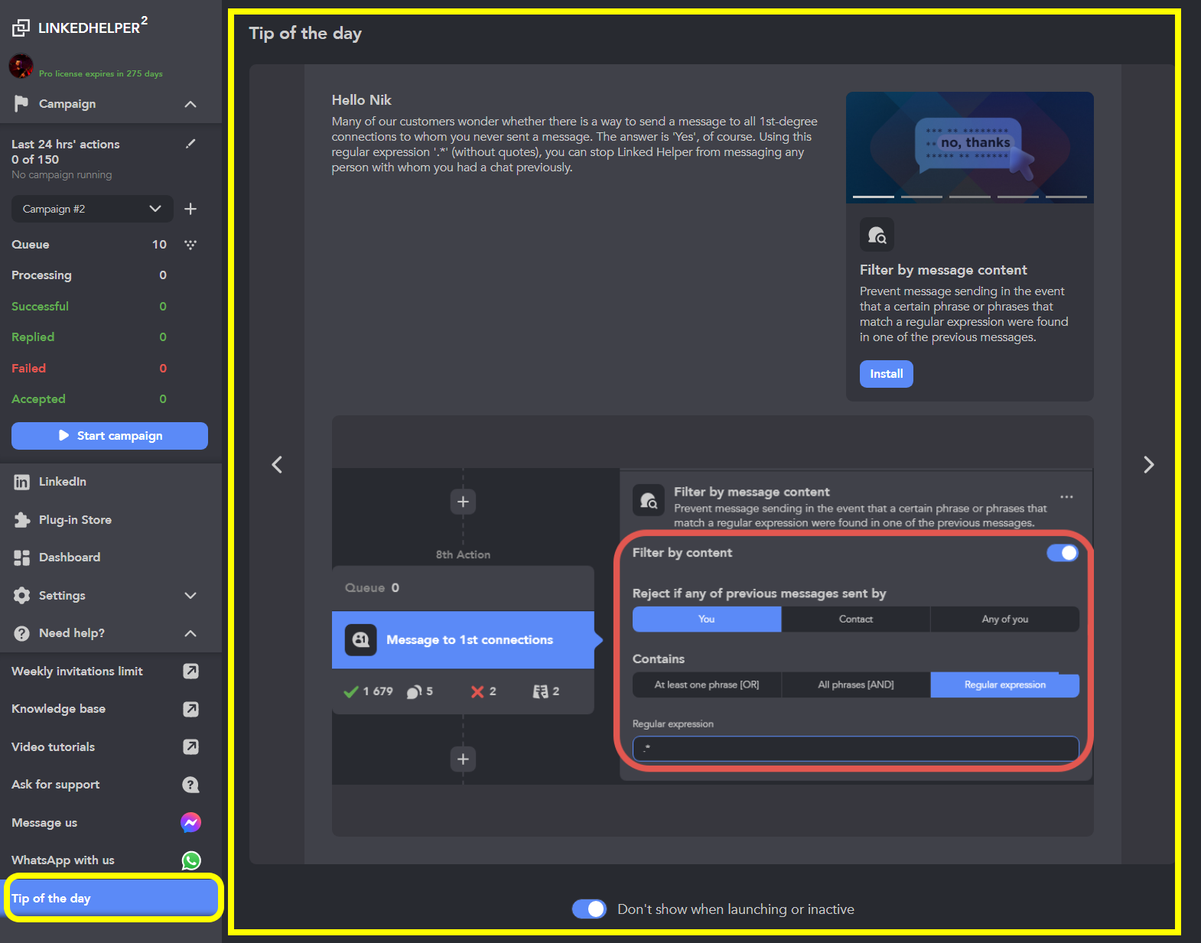Image resolution: width=1201 pixels, height=943 pixels.
Task: Open Weekly invitations limit external link
Action: (191, 671)
